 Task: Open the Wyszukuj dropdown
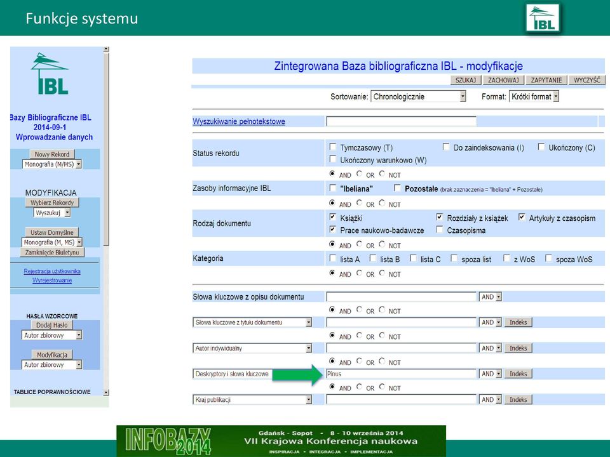[x=51, y=213]
